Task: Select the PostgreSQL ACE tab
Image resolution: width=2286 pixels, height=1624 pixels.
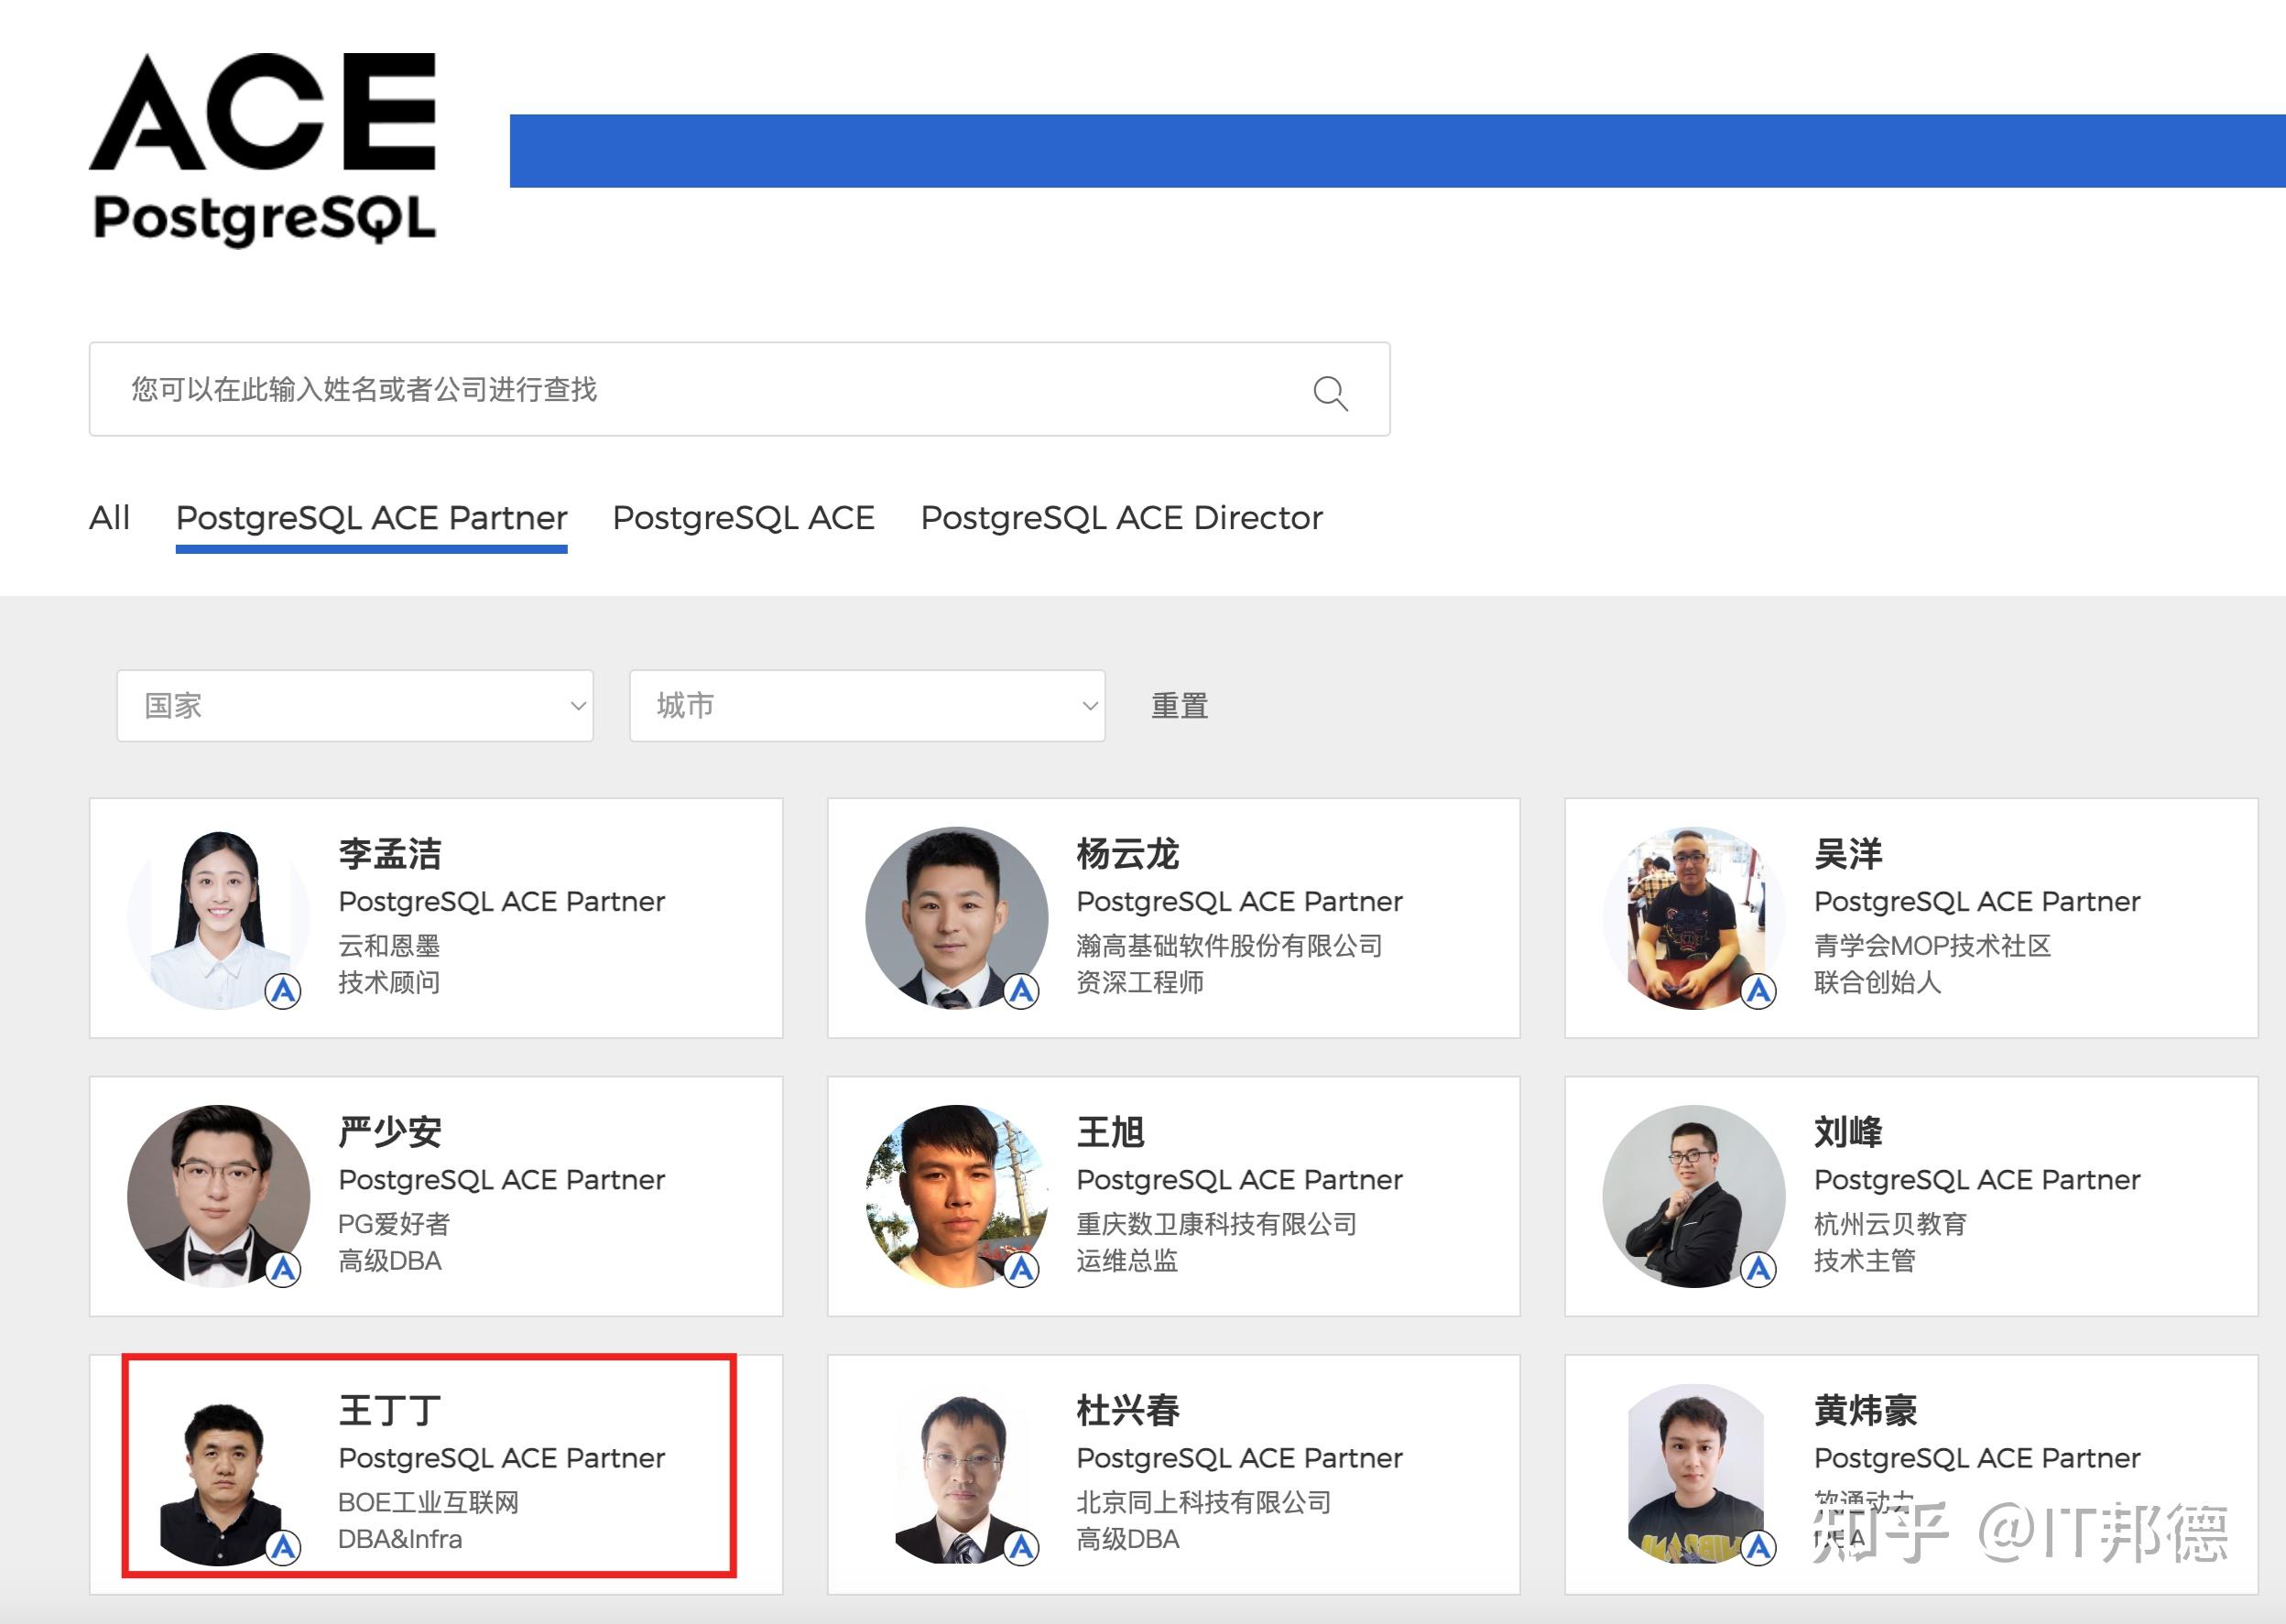Action: coord(744,518)
